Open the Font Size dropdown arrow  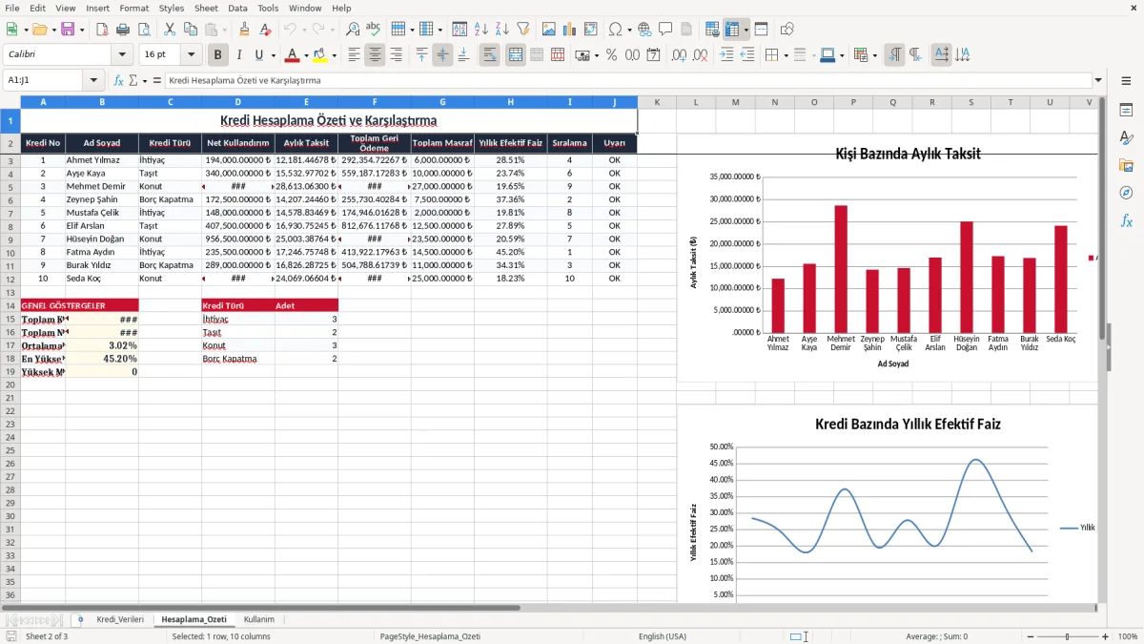point(192,55)
